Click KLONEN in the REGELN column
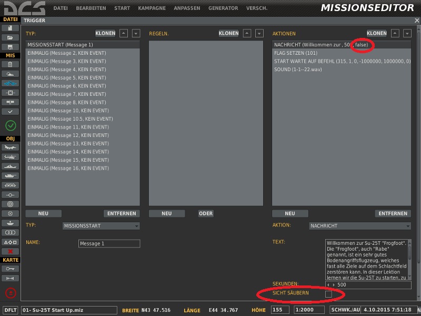 click(x=228, y=33)
